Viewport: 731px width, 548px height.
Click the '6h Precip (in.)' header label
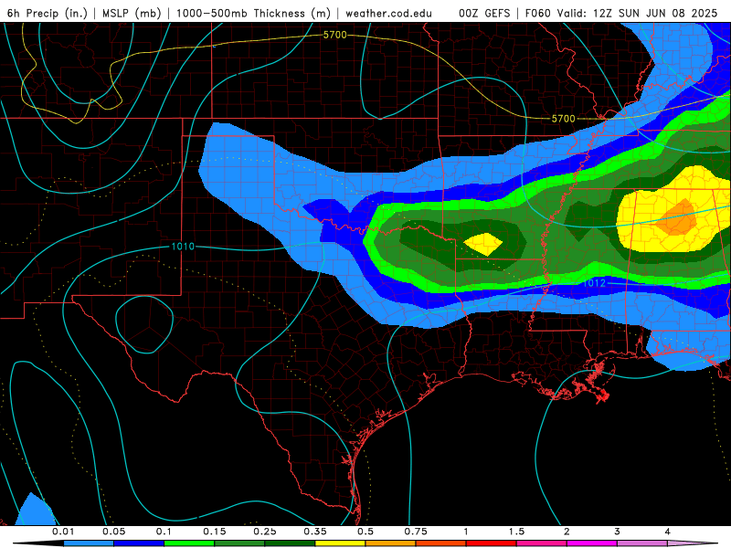tap(48, 13)
